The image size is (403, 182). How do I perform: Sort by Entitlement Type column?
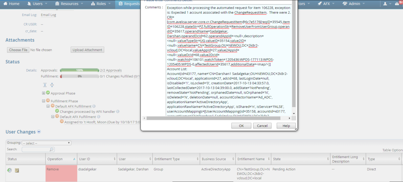pos(176,159)
